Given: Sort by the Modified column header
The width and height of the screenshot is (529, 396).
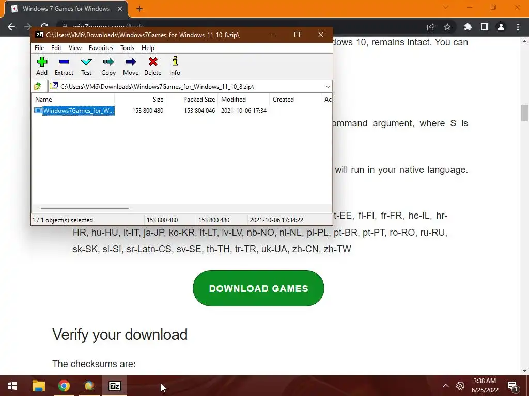Looking at the screenshot, I should 244,100.
